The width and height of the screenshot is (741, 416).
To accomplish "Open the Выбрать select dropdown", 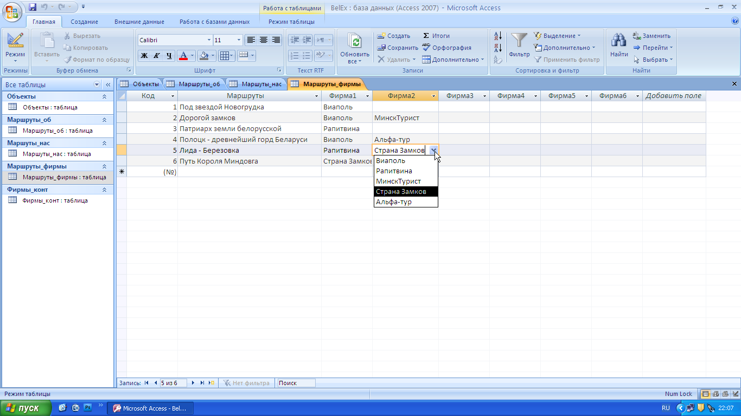I will pyautogui.click(x=653, y=60).
